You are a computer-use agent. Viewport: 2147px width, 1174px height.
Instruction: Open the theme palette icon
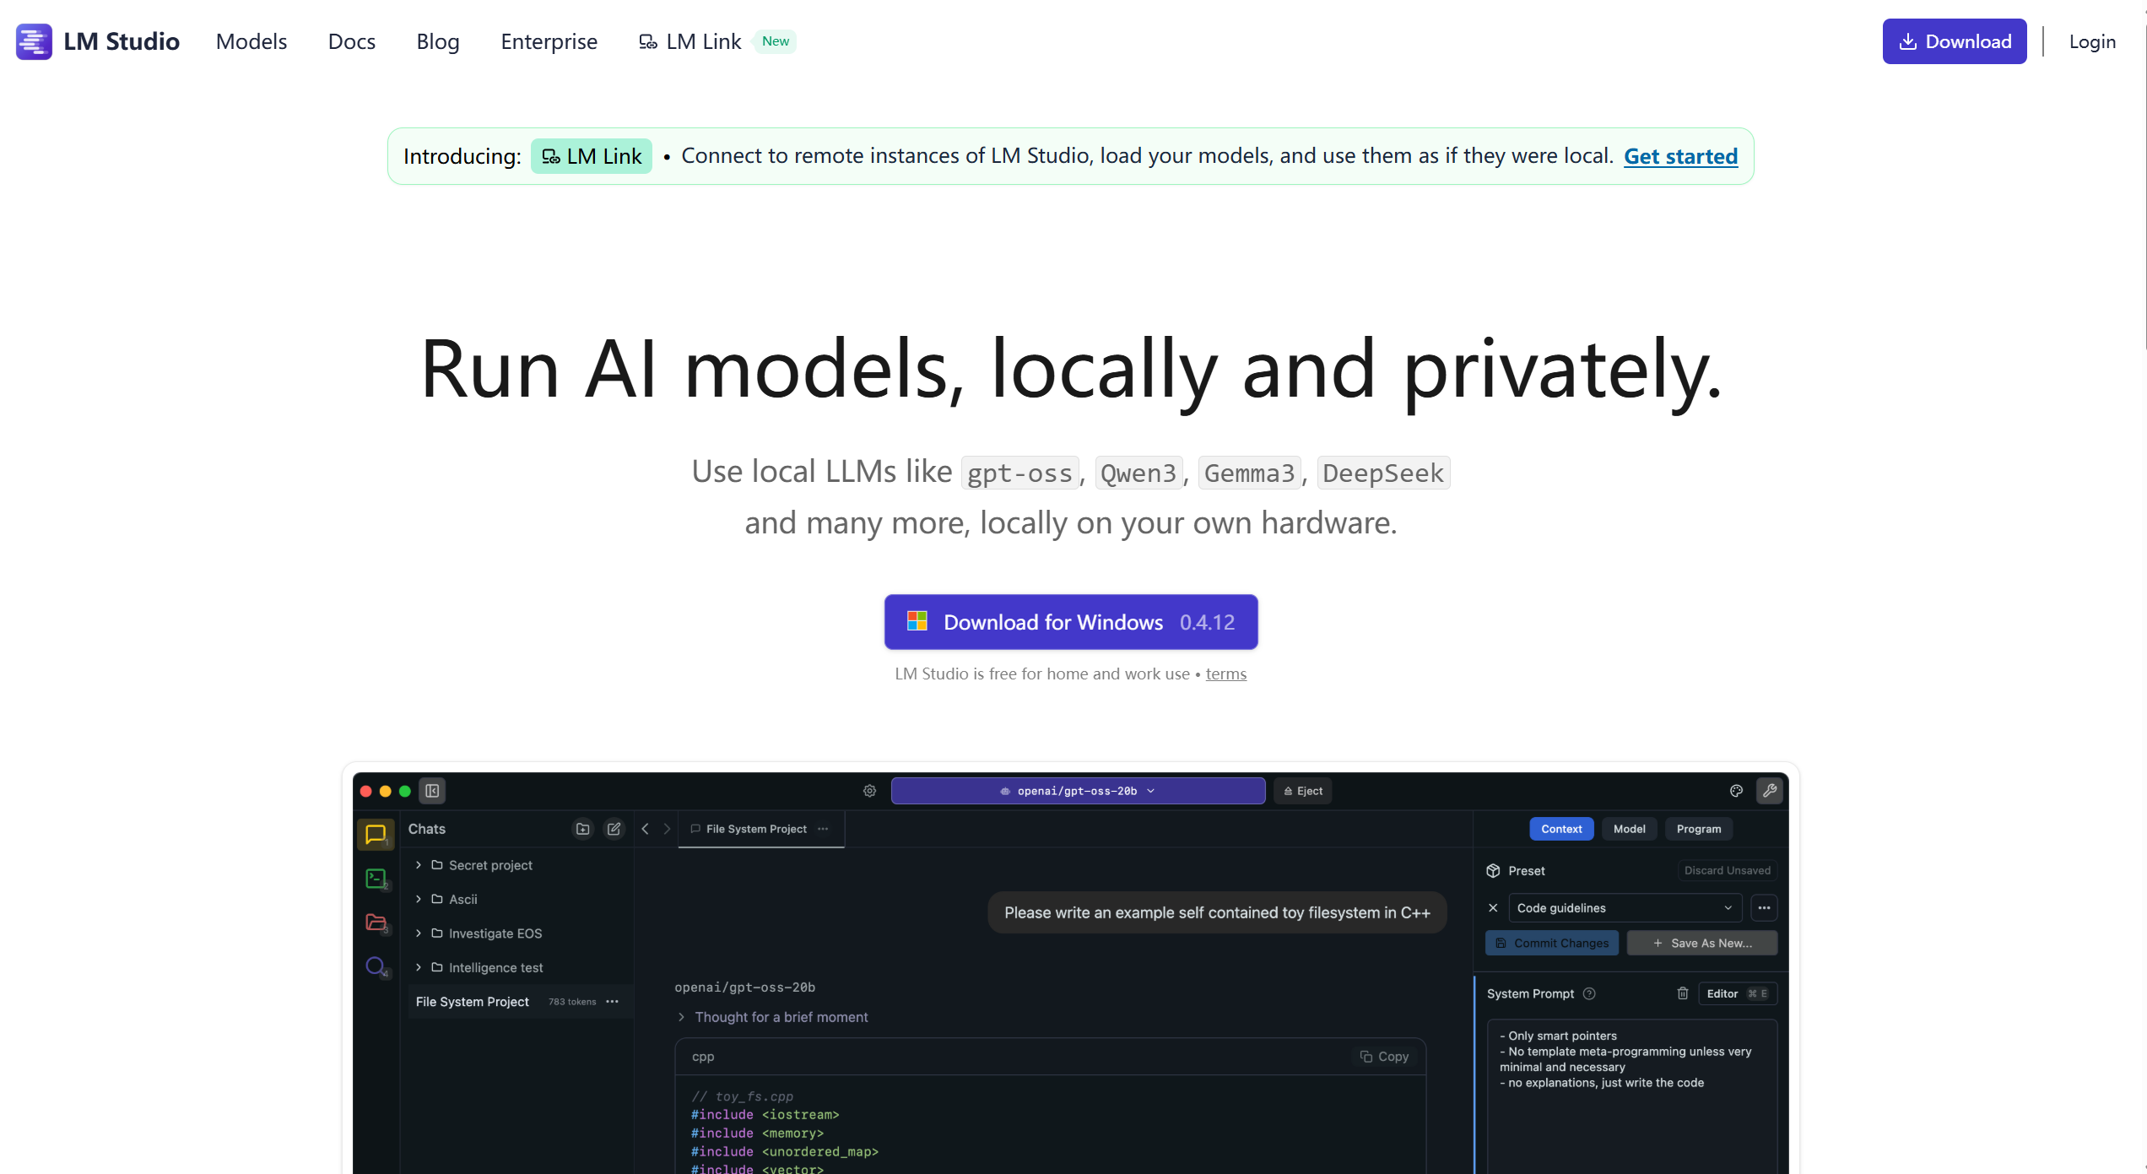[1736, 791]
